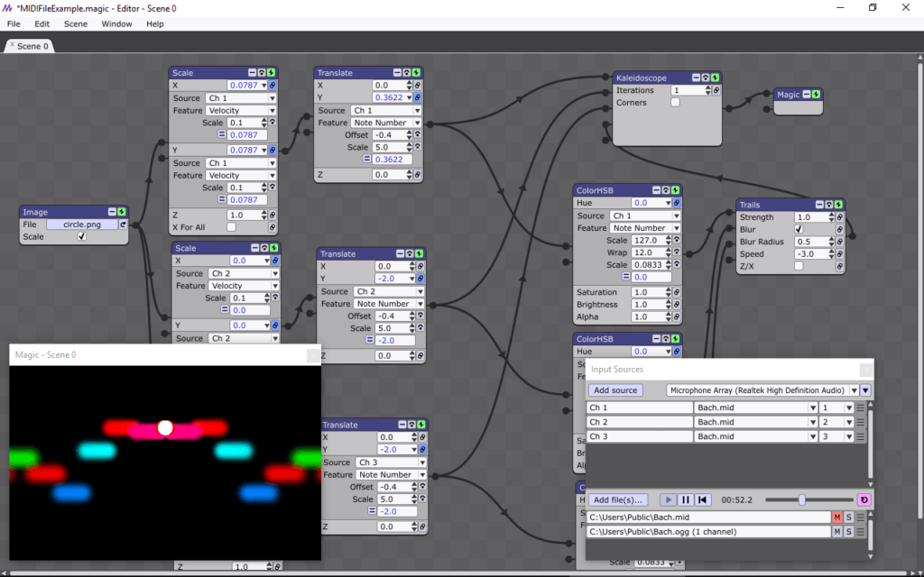
Task: Rewind playback to the start
Action: pos(702,499)
